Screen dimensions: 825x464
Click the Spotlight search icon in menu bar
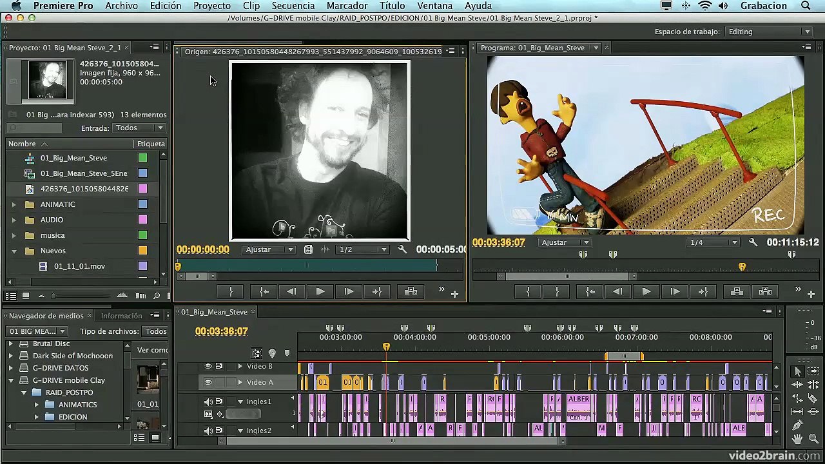coord(806,6)
